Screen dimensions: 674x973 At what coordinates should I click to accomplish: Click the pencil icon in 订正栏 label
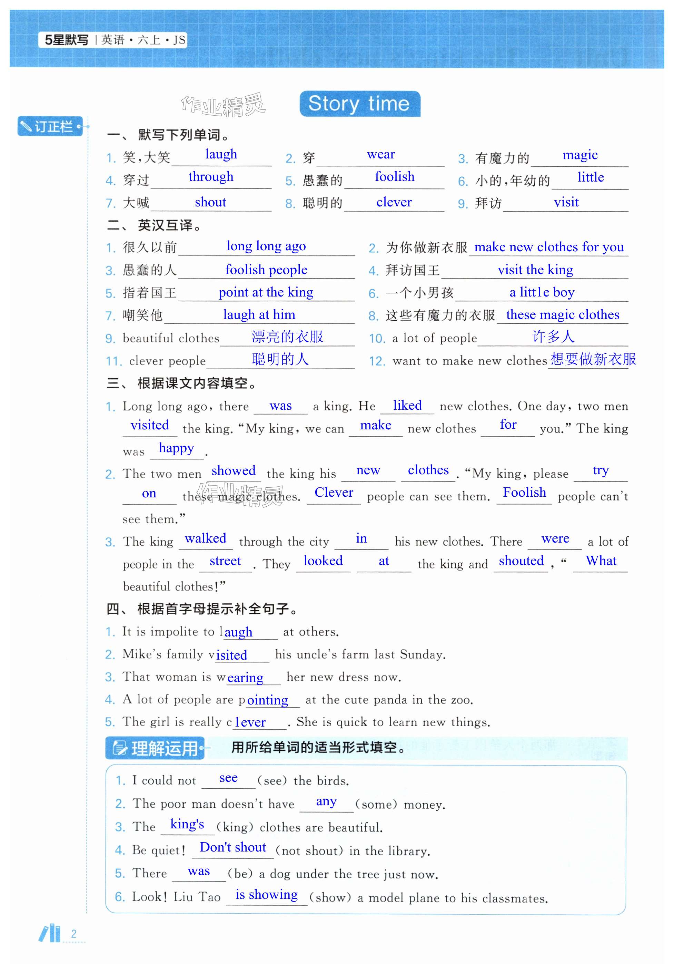pyautogui.click(x=26, y=126)
